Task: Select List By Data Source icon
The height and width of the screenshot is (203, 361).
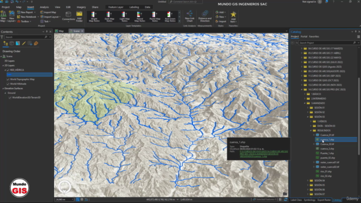Action: click(x=12, y=43)
